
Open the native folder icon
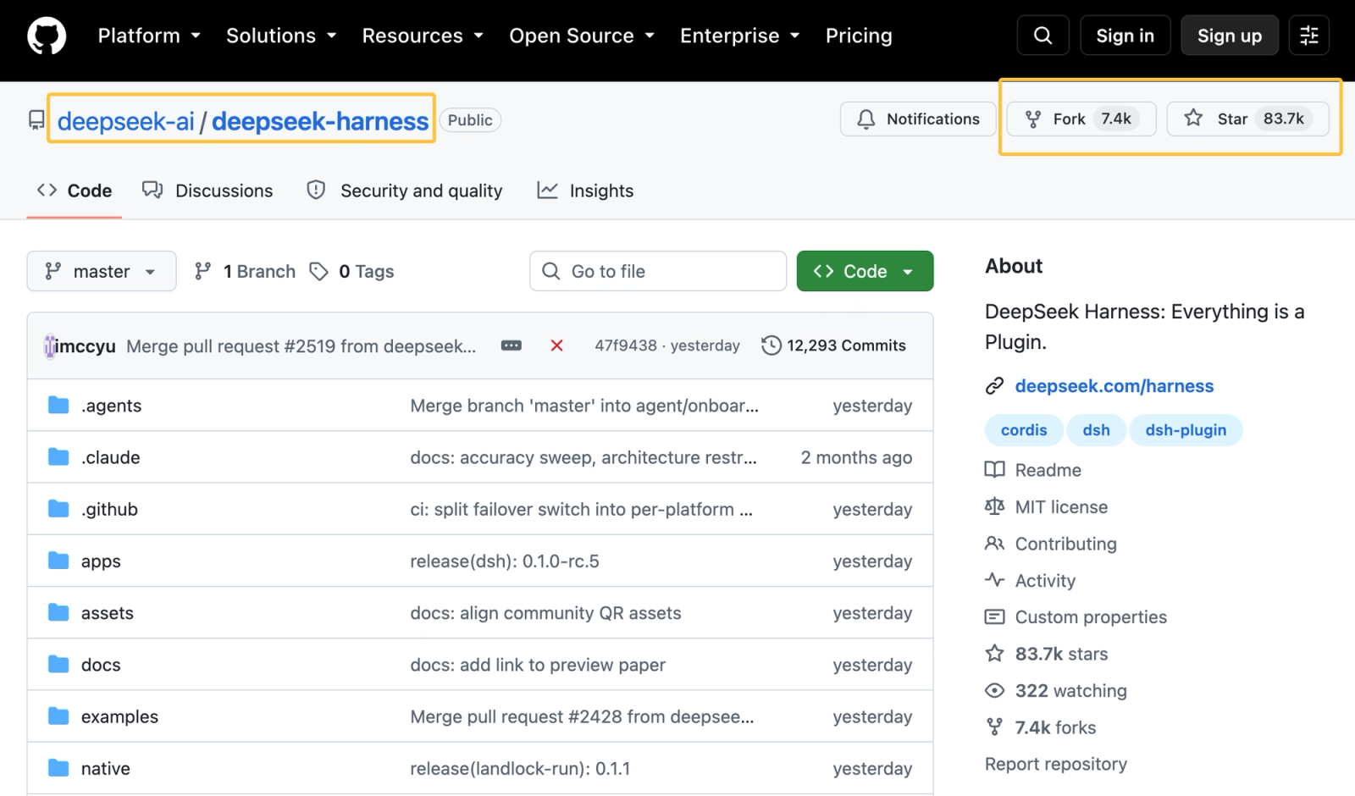pyautogui.click(x=58, y=768)
